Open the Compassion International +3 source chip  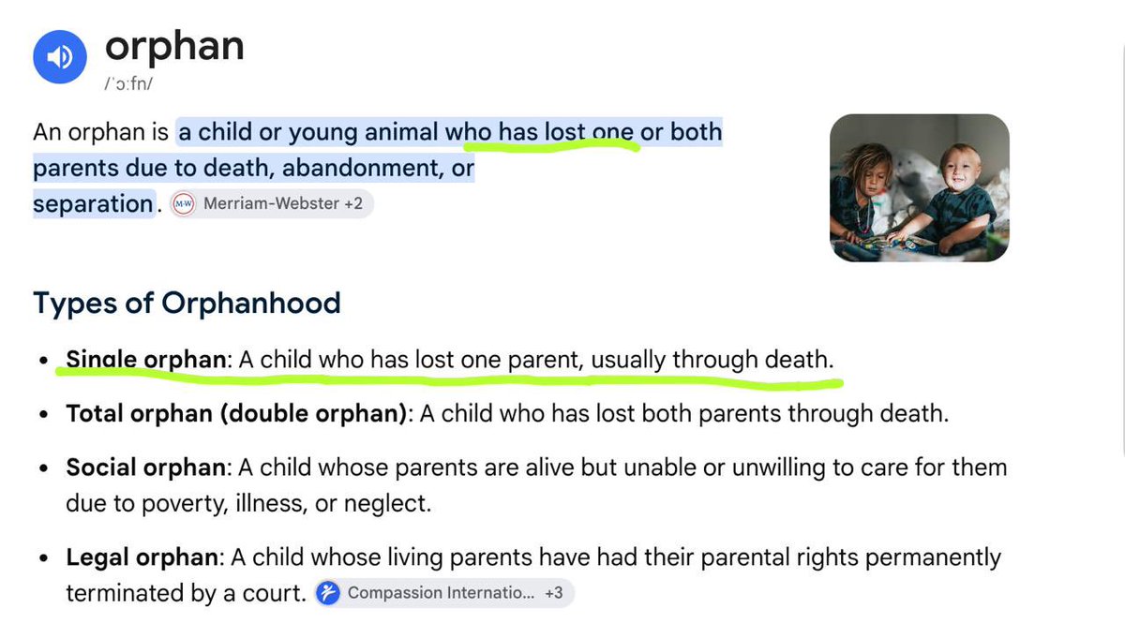point(443,592)
